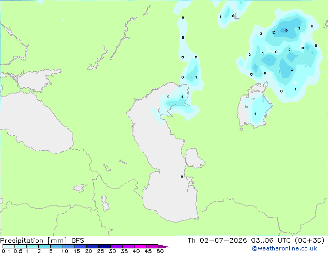Screen dimensions: 328x253
Task: Click the 2–5 mm legend color box
Action: 44,246
